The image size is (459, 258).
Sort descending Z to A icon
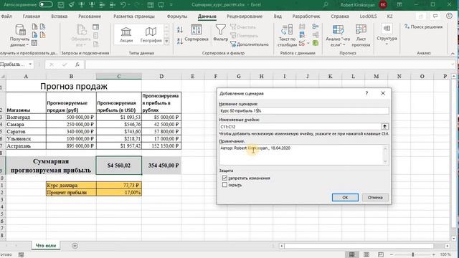180,41
